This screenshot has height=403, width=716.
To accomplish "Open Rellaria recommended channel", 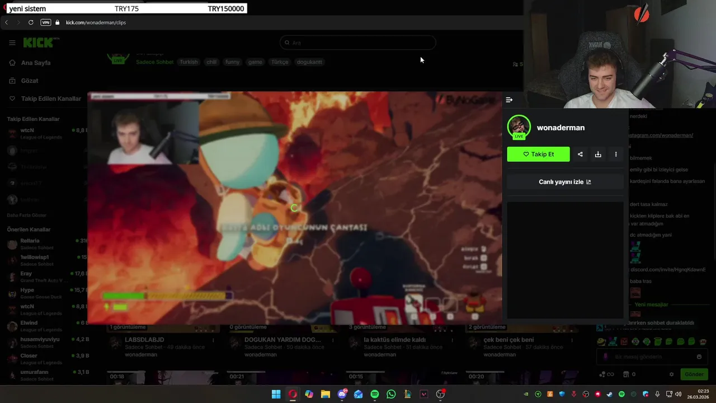I will coord(47,243).
